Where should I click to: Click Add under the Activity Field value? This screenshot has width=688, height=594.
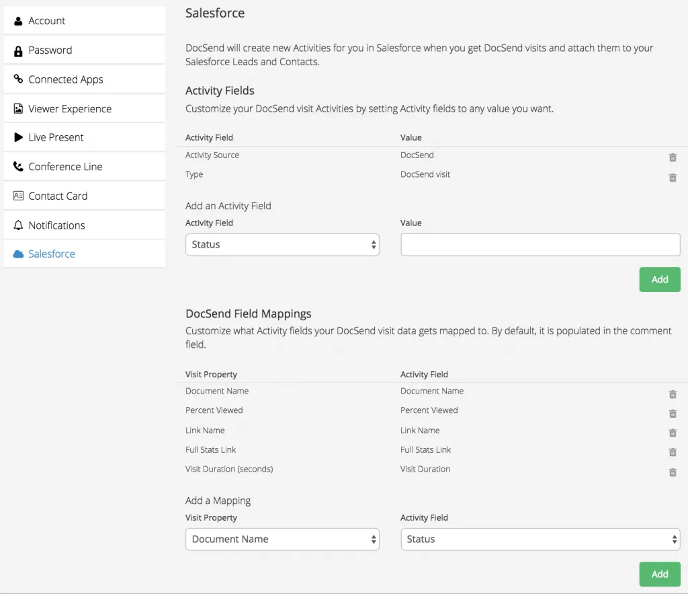coord(660,279)
